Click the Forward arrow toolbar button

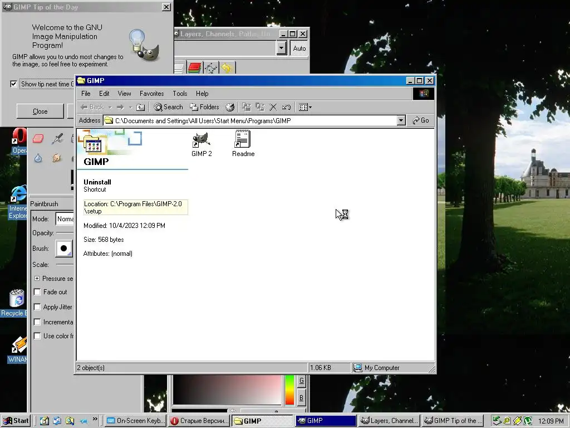pyautogui.click(x=120, y=107)
